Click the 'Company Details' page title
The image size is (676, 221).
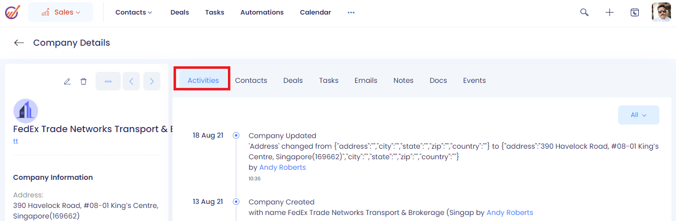[x=71, y=43]
